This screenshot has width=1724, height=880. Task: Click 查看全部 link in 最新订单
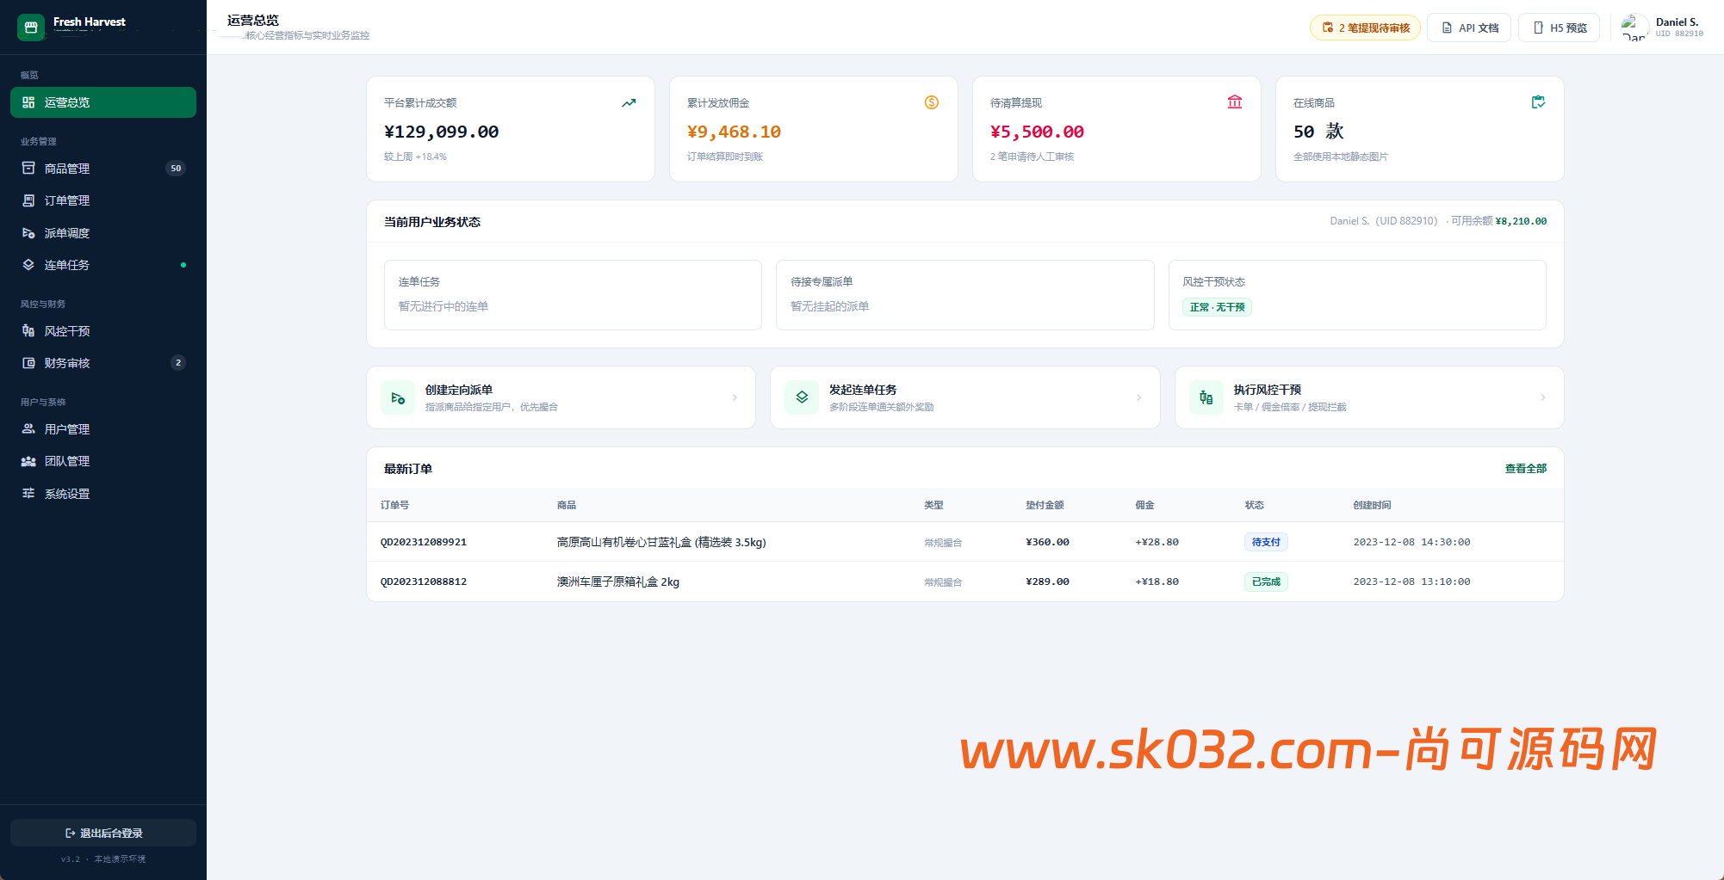click(1525, 469)
